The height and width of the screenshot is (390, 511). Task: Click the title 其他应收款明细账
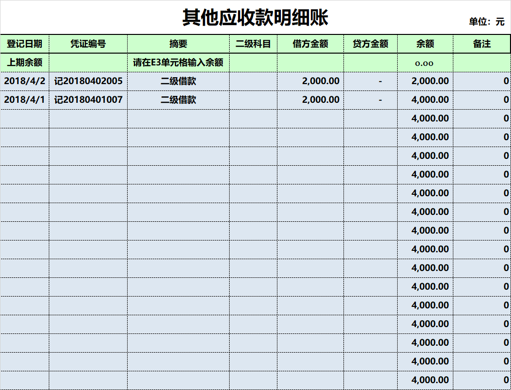tap(255, 17)
